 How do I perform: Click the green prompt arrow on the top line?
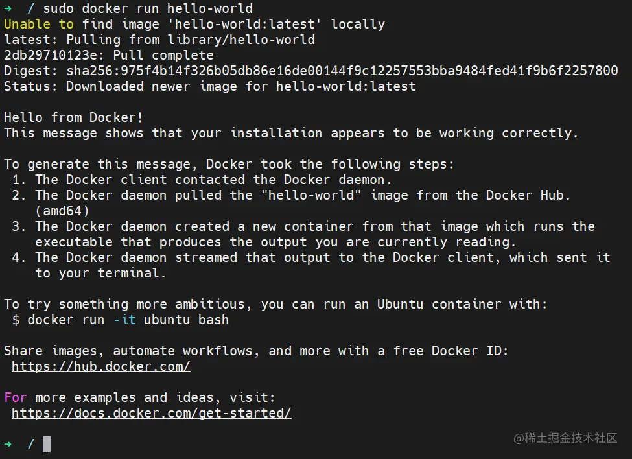8,8
